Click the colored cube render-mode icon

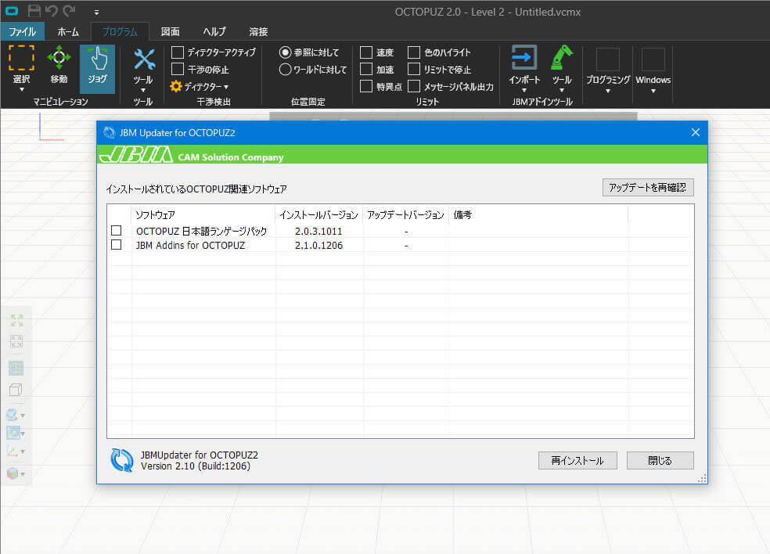click(x=13, y=473)
